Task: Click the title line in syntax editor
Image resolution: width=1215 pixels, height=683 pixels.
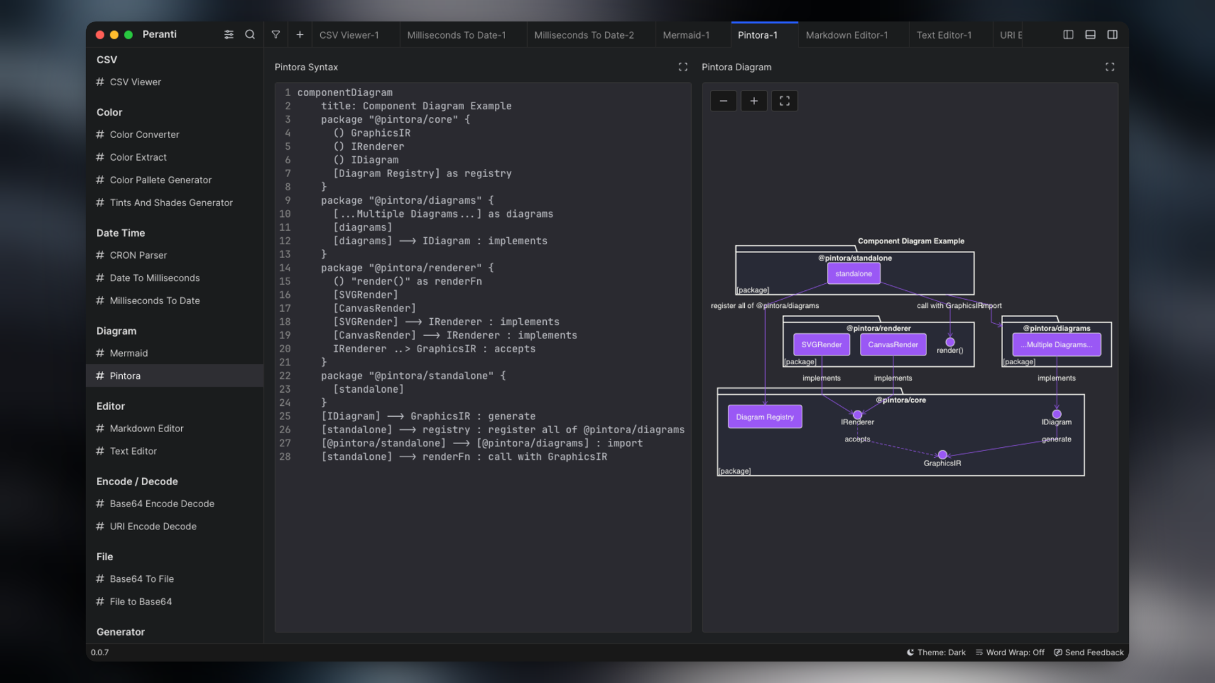Action: point(416,106)
